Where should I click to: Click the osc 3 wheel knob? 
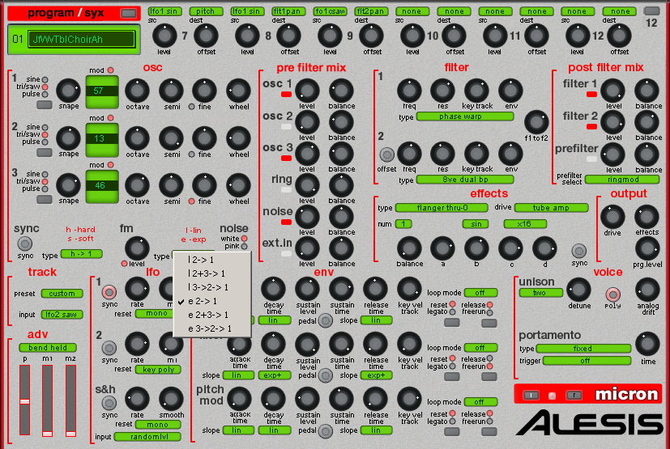tap(238, 185)
